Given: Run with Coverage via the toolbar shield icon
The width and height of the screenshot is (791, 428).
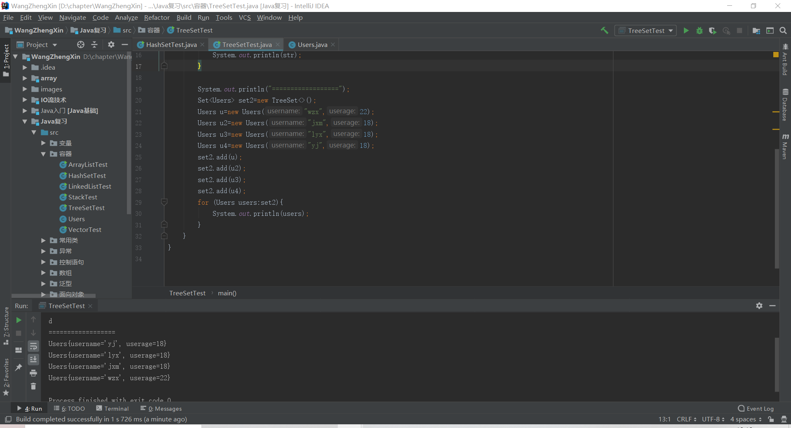Looking at the screenshot, I should [712, 30].
